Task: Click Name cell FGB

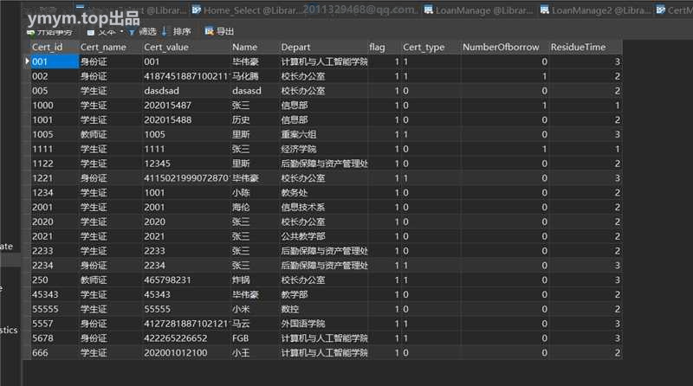Action: pos(255,338)
